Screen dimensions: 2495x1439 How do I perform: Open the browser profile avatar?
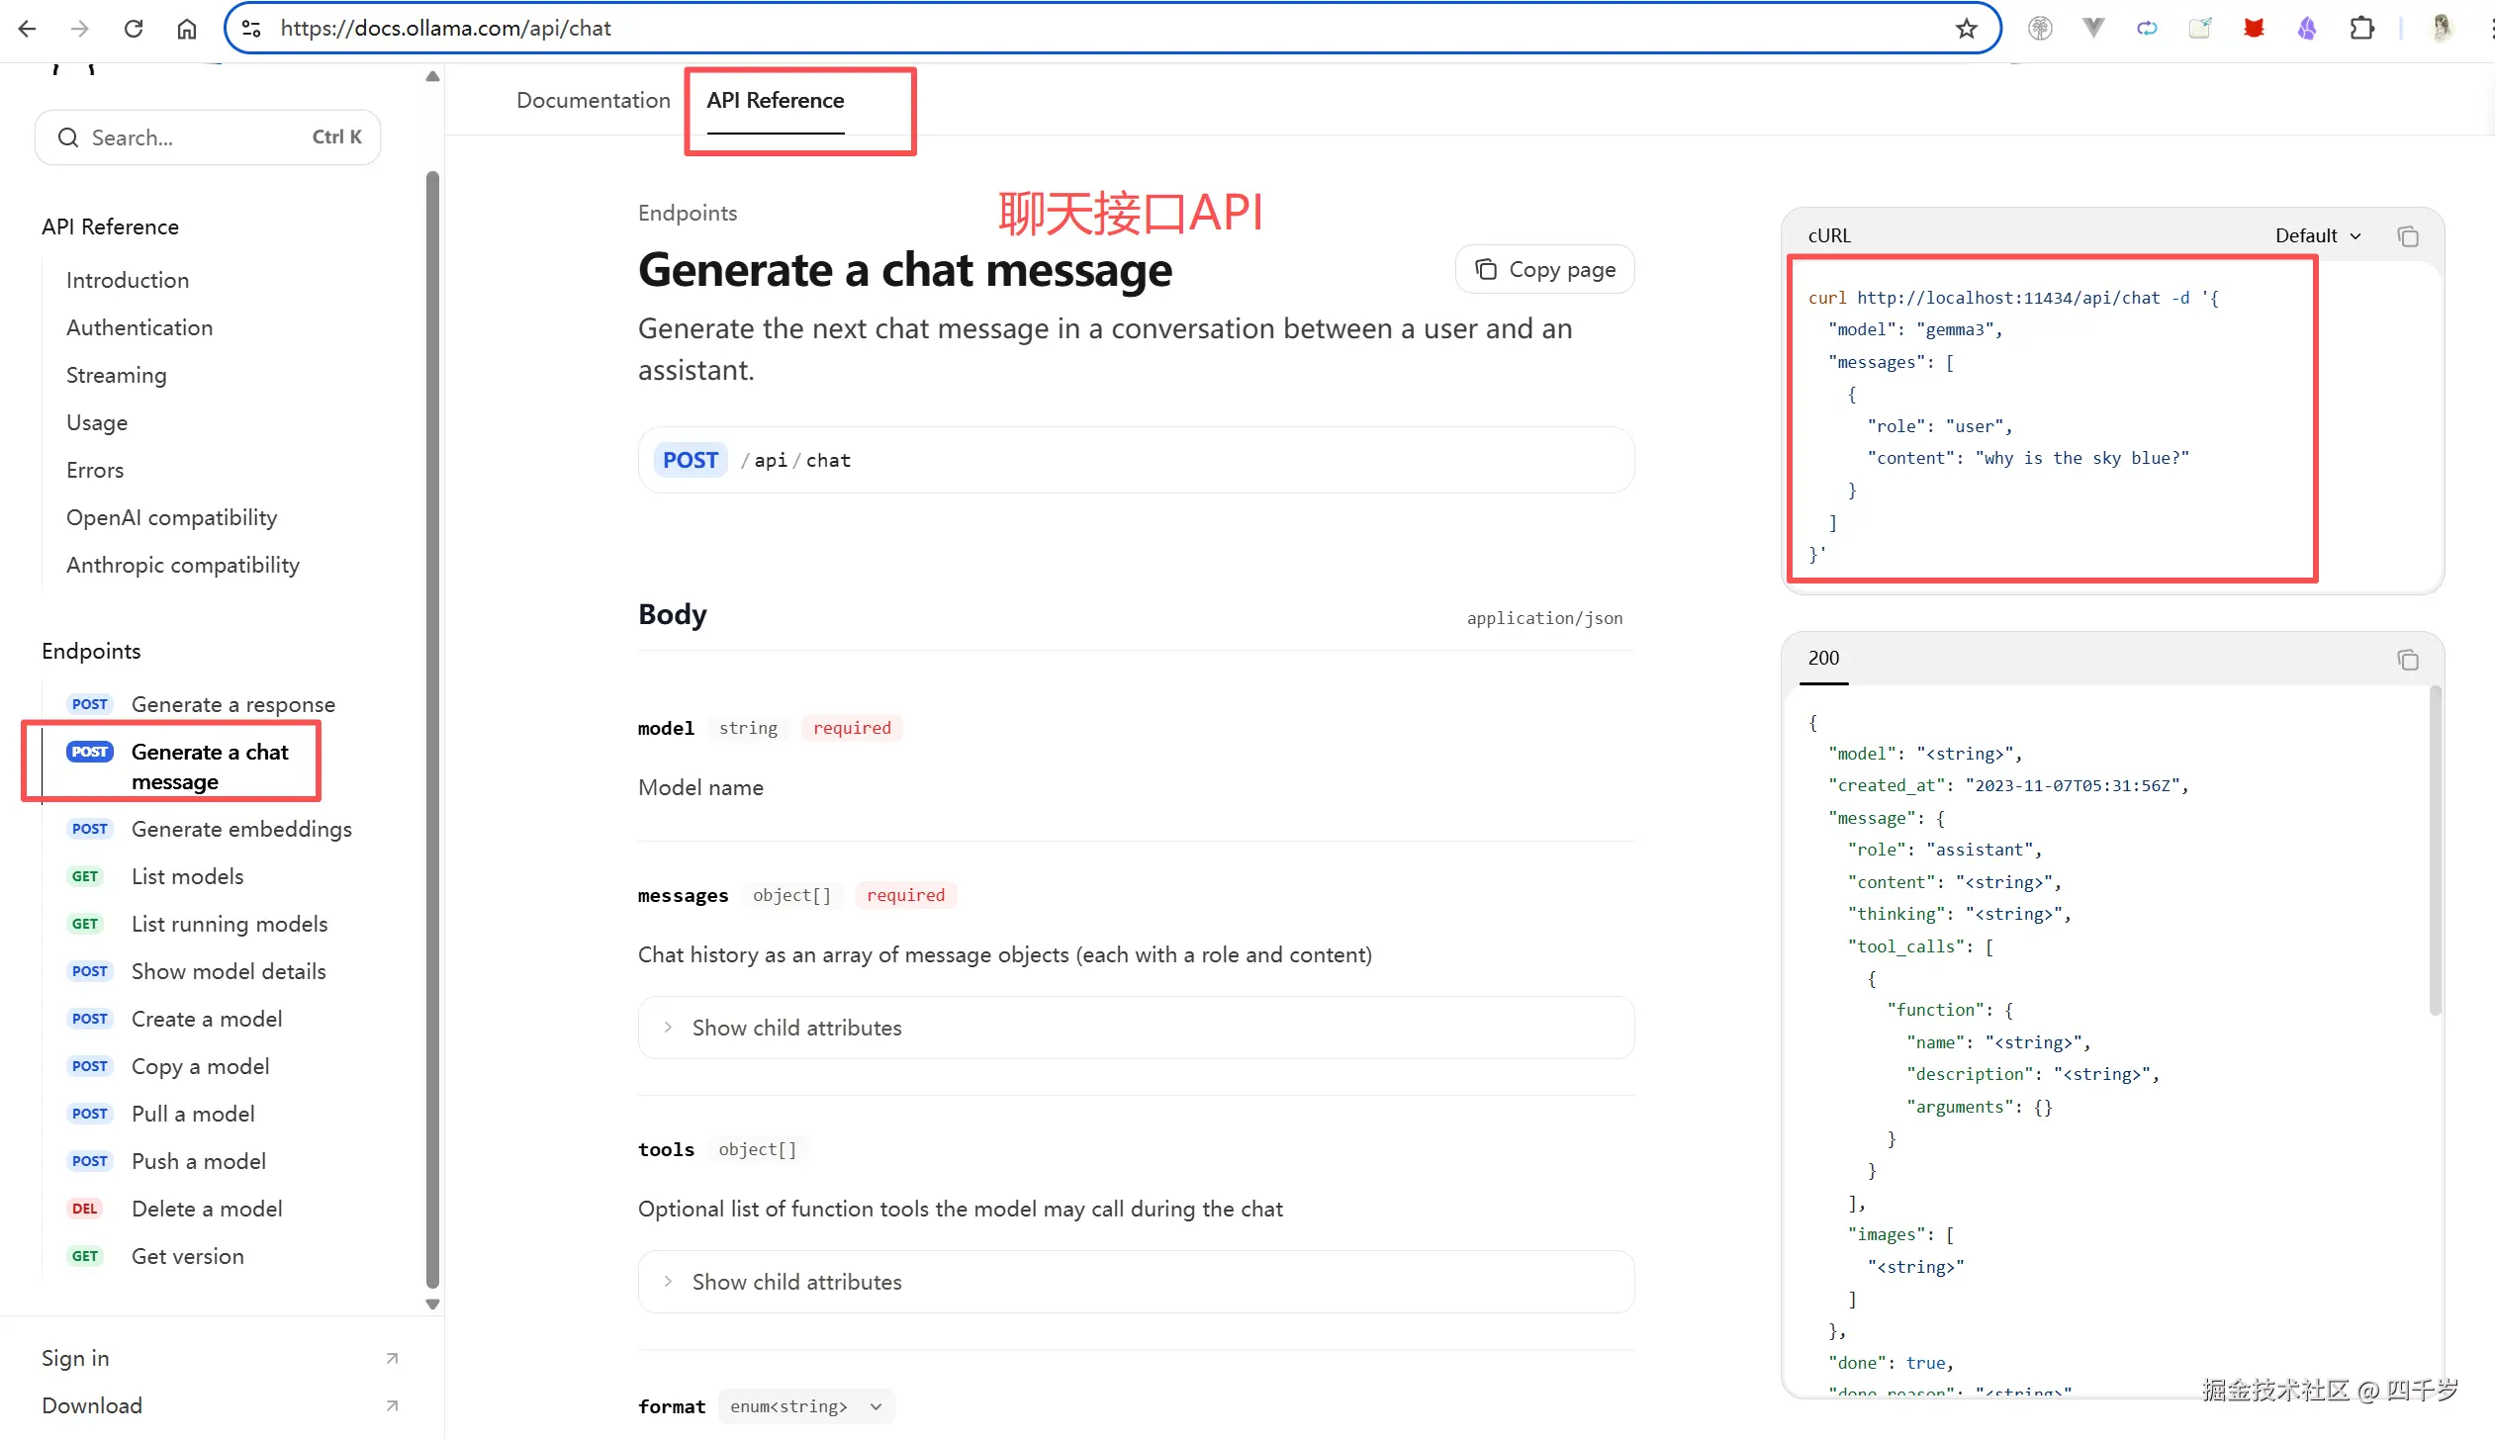click(x=2441, y=29)
